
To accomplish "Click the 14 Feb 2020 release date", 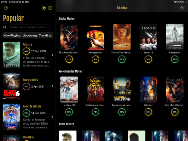I will tap(39, 113).
